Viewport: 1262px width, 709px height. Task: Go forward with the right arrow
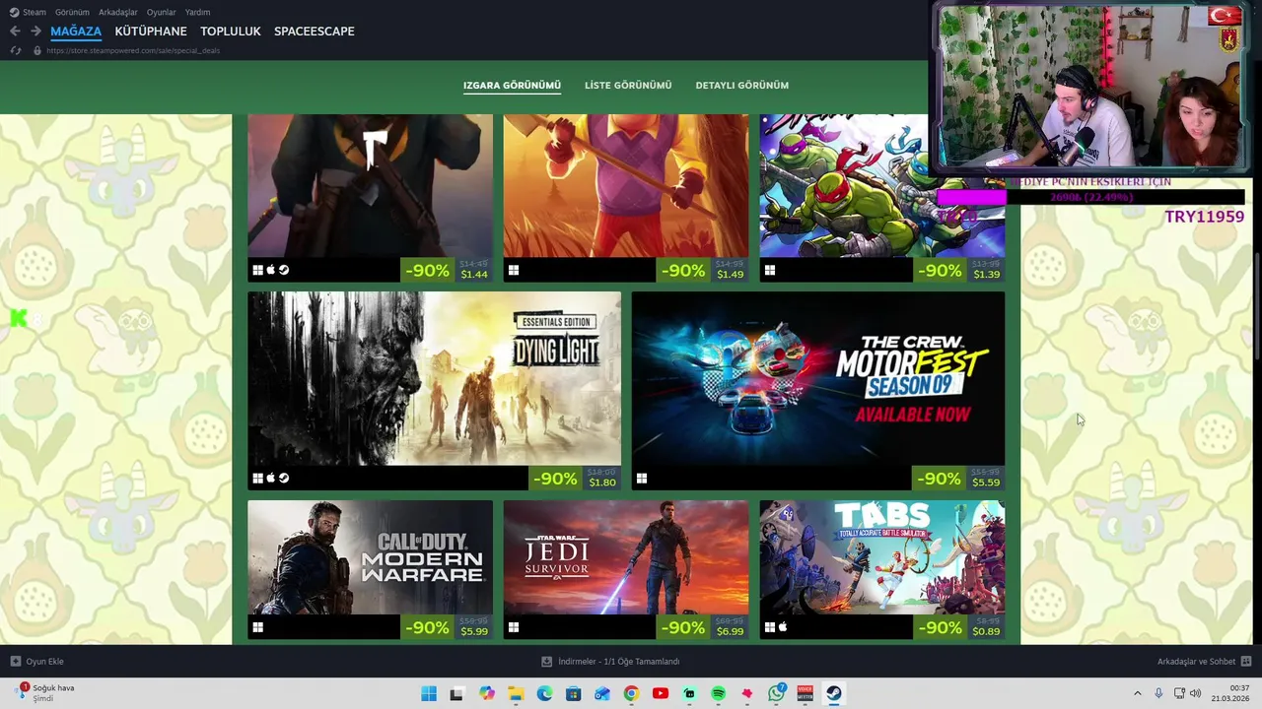(35, 32)
